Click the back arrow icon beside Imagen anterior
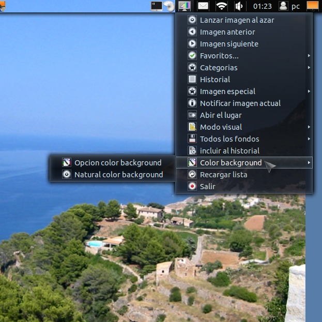The image size is (322, 322). tap(192, 32)
